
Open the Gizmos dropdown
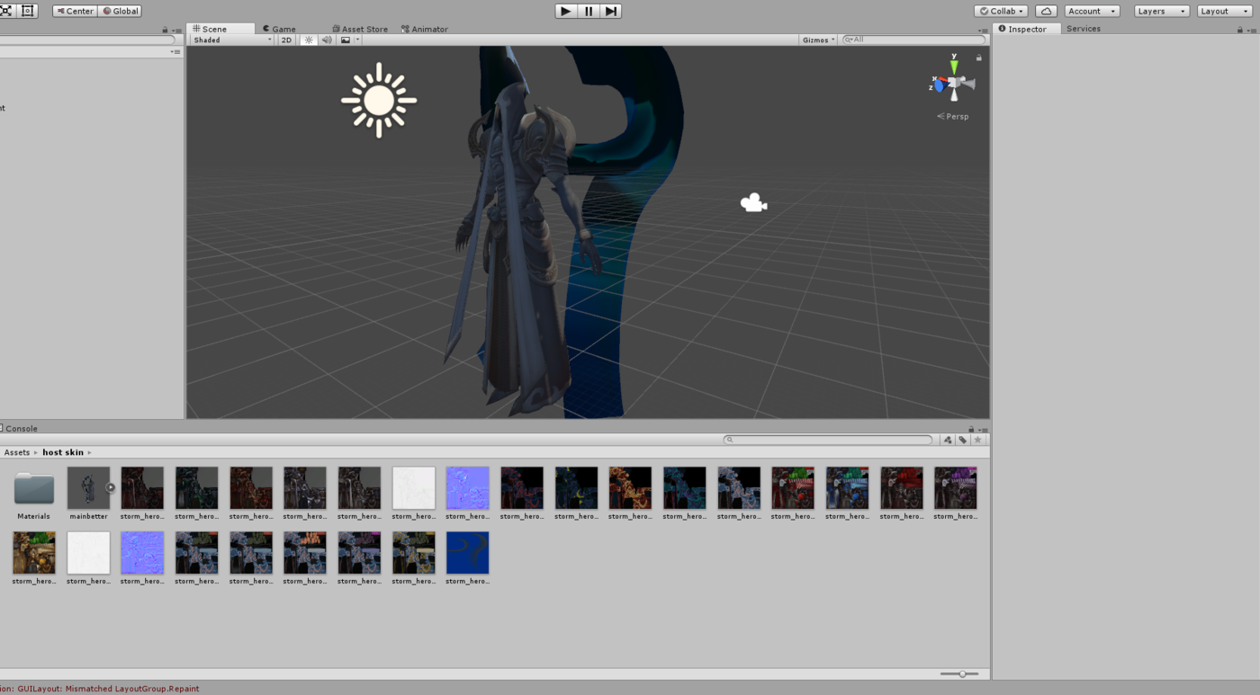(x=819, y=40)
